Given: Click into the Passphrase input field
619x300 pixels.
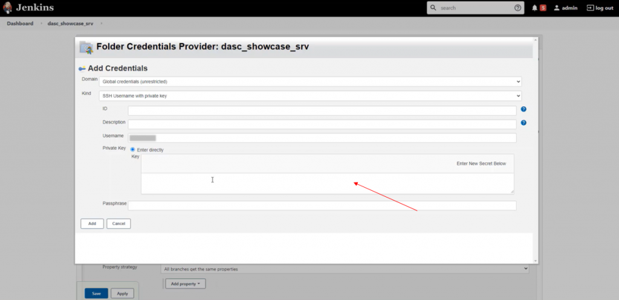Looking at the screenshot, I should [322, 205].
